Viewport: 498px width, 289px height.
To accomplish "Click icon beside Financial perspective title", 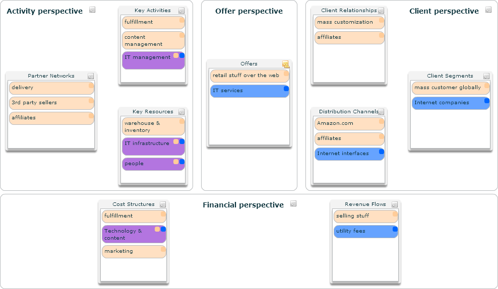I will [x=293, y=203].
